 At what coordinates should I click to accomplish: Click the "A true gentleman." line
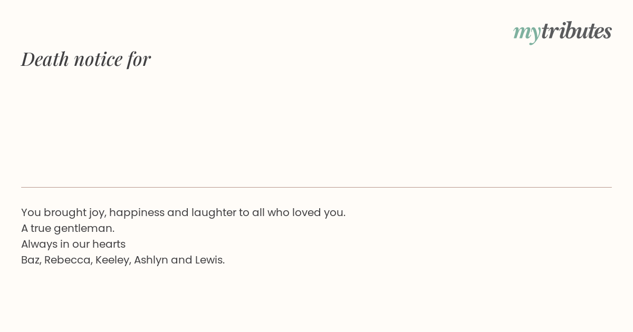click(68, 228)
